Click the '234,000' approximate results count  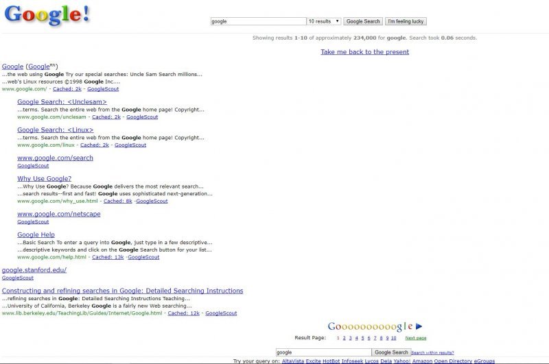point(365,38)
